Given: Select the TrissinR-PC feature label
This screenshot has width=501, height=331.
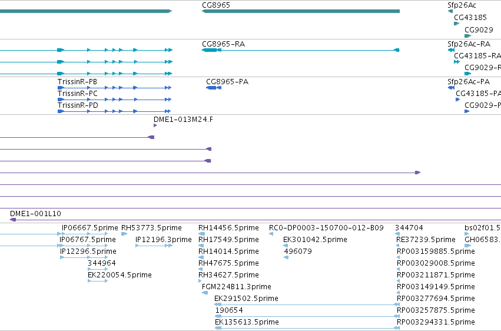Looking at the screenshot, I should (78, 94).
